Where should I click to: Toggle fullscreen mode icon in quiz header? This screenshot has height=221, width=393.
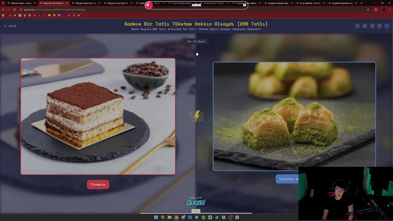(387, 26)
